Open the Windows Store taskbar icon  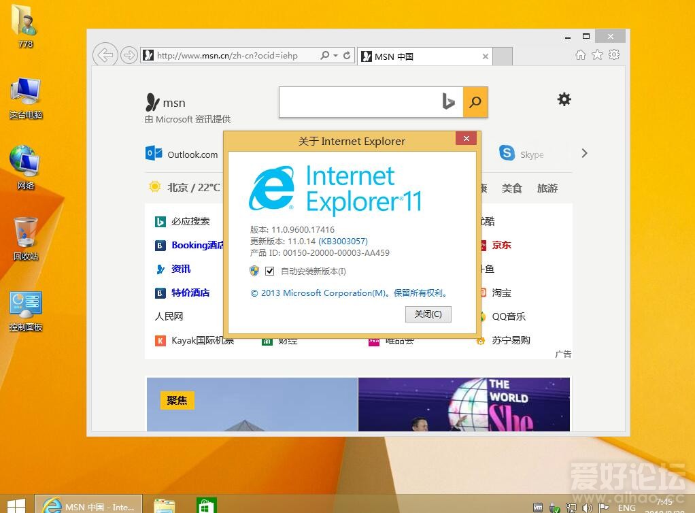click(x=207, y=506)
